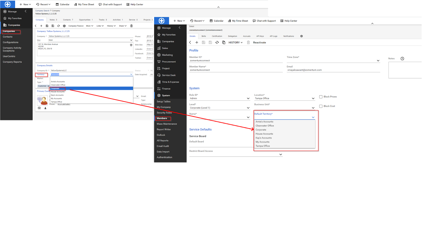Image resolution: width=423 pixels, height=229 pixels.
Task: Switch to the Certification tab
Action: 217,36
